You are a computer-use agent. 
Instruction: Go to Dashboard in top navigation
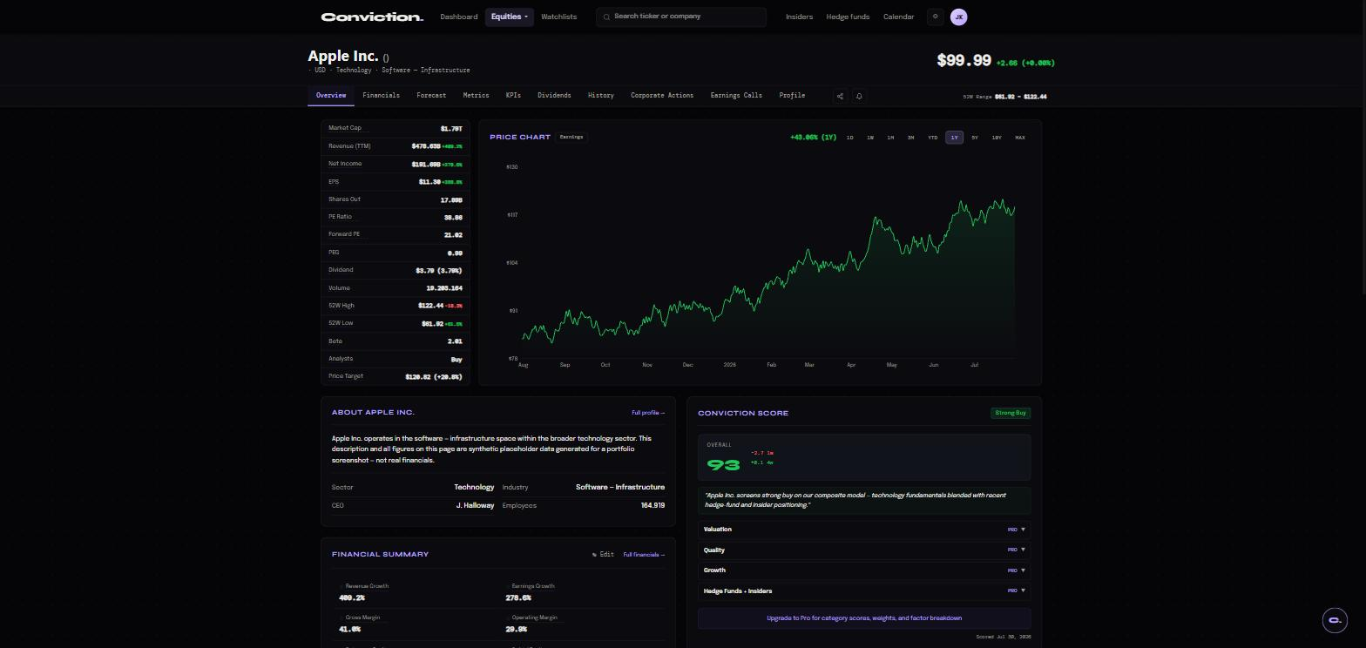(458, 17)
